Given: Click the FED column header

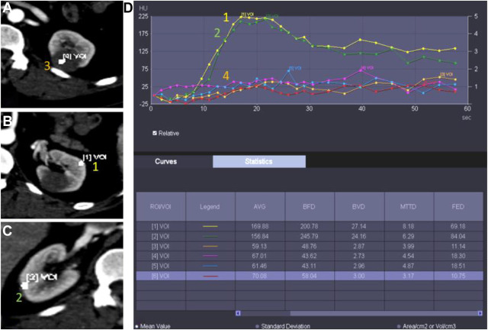Looking at the screenshot, I should pyautogui.click(x=458, y=206).
